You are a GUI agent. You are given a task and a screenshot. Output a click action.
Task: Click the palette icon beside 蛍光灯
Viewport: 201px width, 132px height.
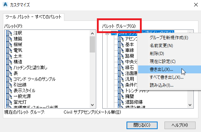tap(9, 102)
